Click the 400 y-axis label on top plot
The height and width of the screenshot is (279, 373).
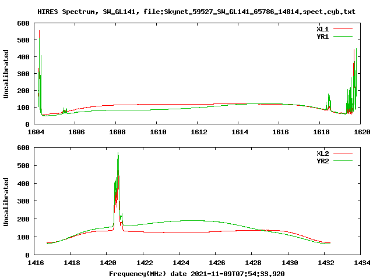tap(23, 57)
